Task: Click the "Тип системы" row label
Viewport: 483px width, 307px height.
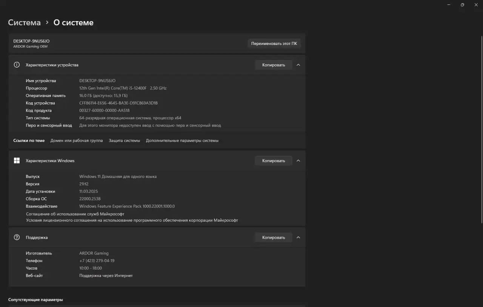Action: pos(38,118)
